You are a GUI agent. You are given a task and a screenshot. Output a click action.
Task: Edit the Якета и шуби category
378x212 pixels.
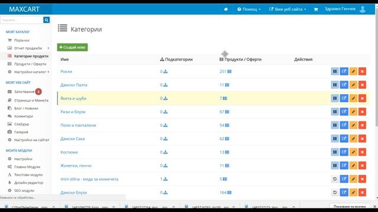[x=353, y=98]
